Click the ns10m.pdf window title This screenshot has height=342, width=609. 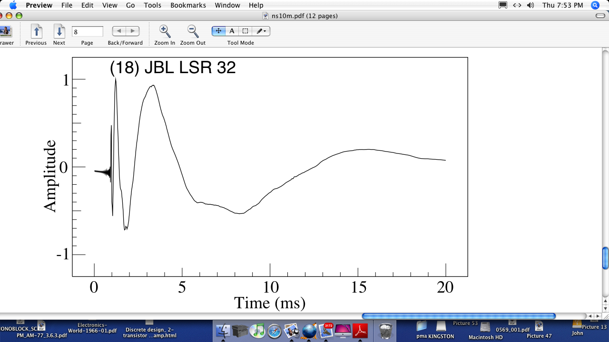[x=304, y=16]
